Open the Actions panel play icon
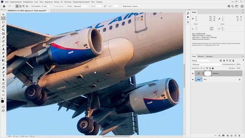This screenshot has height=138, width=245. point(188,17)
